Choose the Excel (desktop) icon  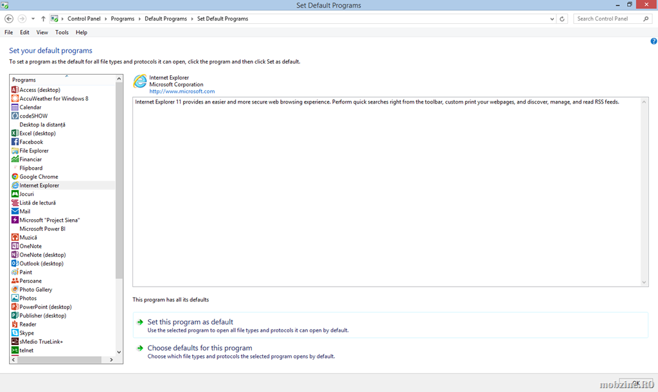15,133
